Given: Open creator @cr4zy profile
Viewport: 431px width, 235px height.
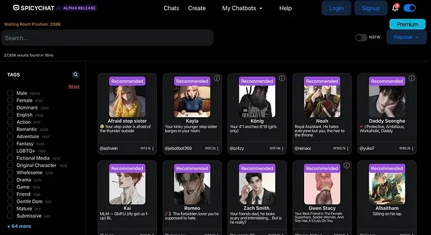Looking at the screenshot, I should click(236, 148).
